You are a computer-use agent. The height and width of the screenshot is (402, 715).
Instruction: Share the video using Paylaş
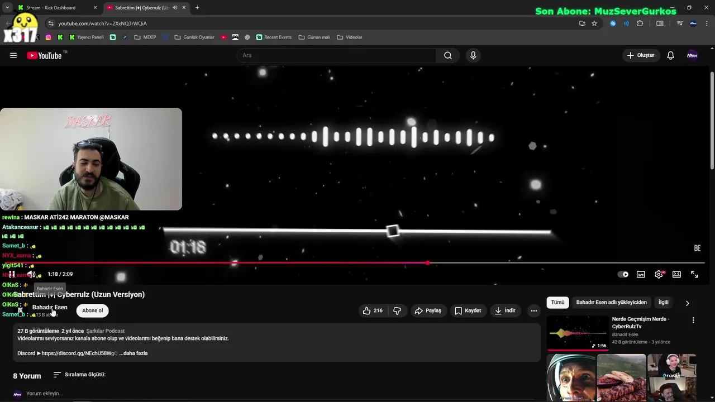coord(427,310)
